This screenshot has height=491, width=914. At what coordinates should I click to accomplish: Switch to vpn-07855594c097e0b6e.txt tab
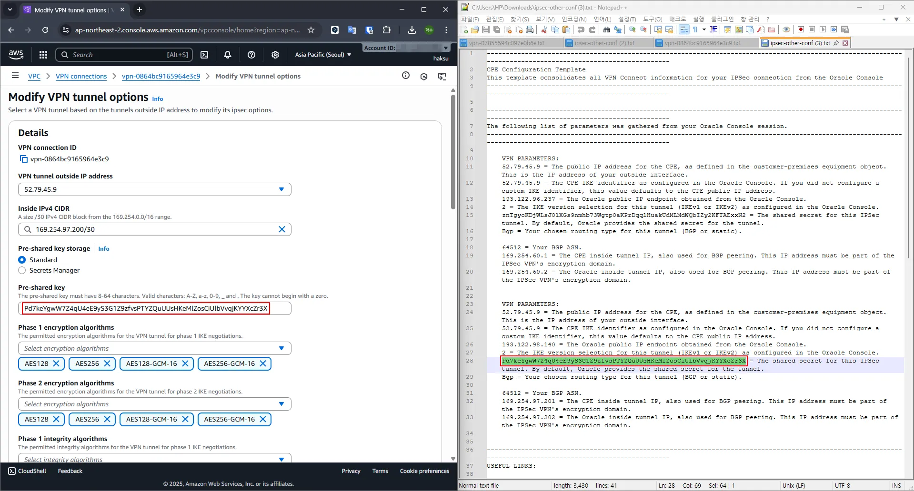tap(511, 43)
